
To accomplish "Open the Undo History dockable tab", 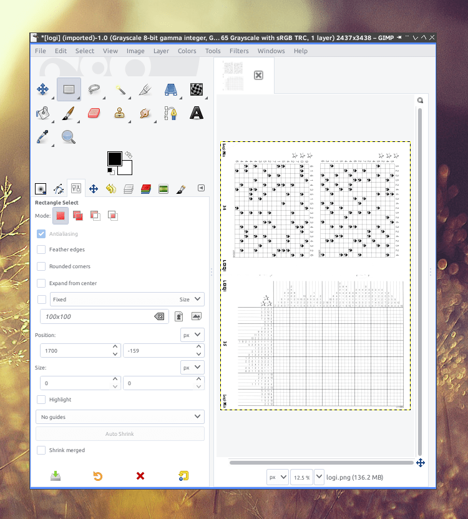I will click(x=111, y=189).
